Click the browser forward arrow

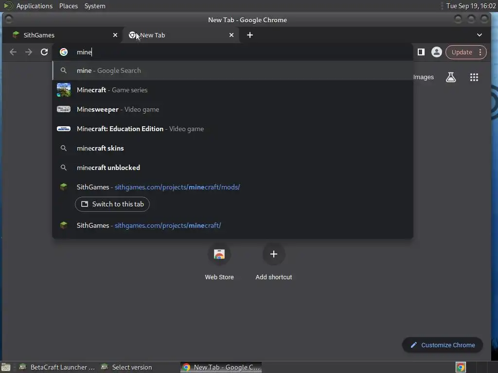click(29, 52)
